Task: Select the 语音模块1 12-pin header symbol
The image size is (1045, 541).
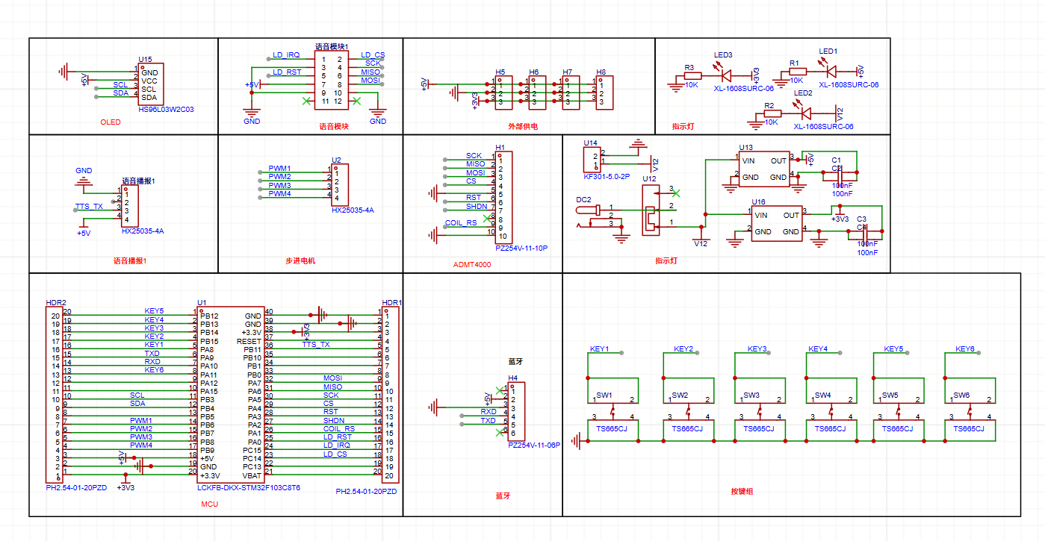Action: pos(331,79)
